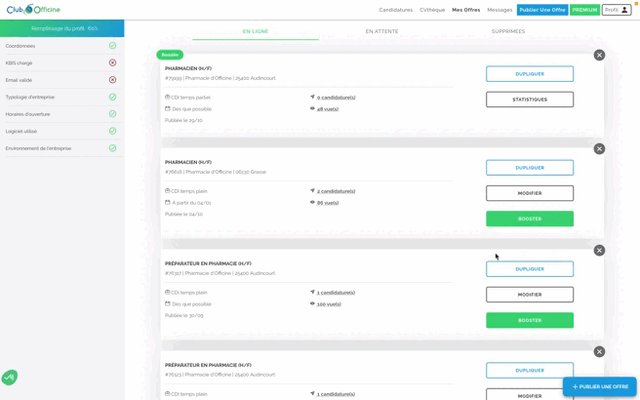Click the green Boostée badge
Screen dimensions: 640x400
click(170, 55)
